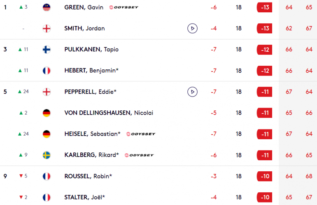
Task: Click the Odyssey logo next to Heisele
Action: [141, 134]
